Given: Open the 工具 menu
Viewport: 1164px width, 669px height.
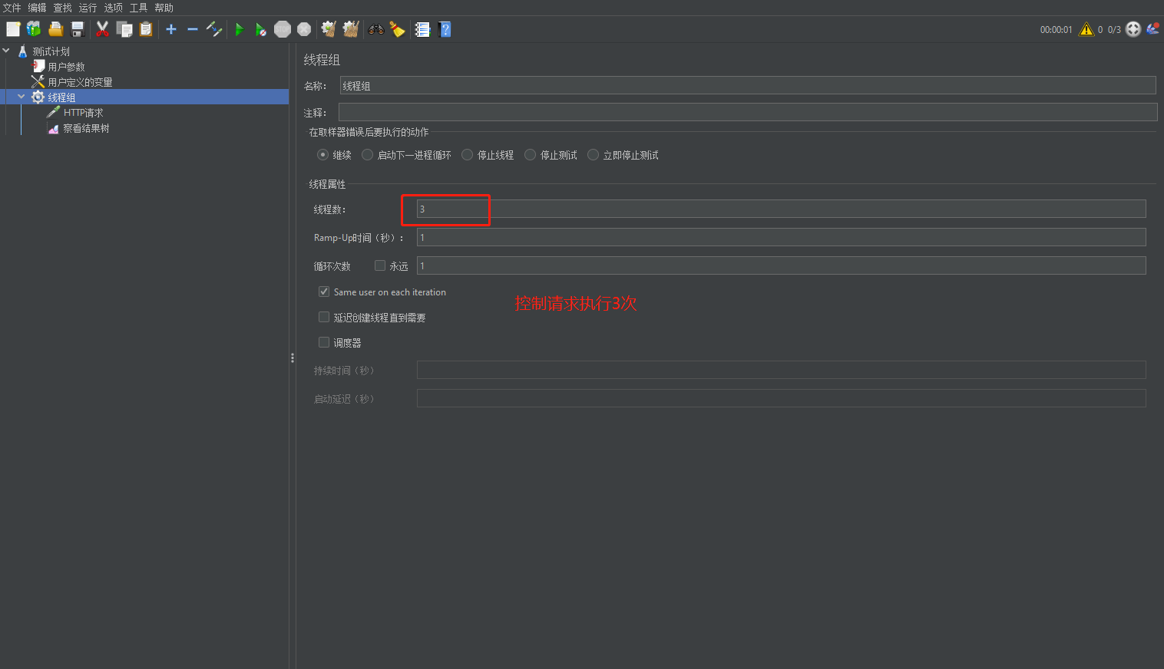Looking at the screenshot, I should click(139, 8).
